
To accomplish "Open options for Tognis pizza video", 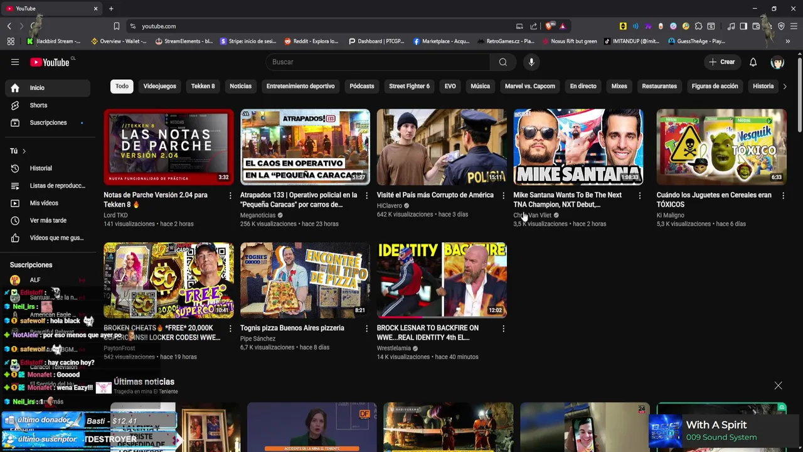I will click(367, 329).
